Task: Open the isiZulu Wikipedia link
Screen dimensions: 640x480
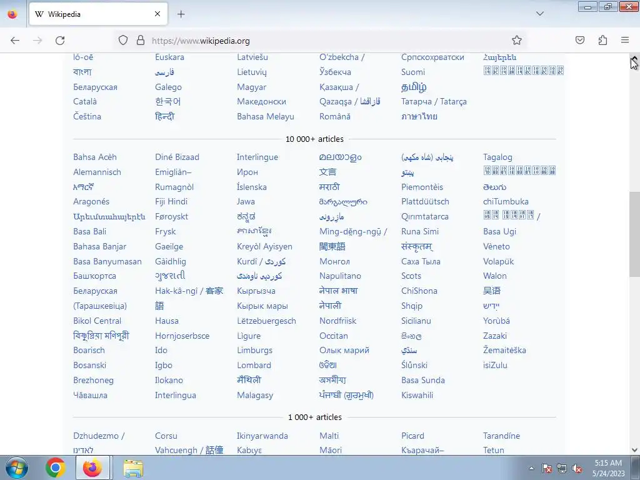Action: [495, 365]
